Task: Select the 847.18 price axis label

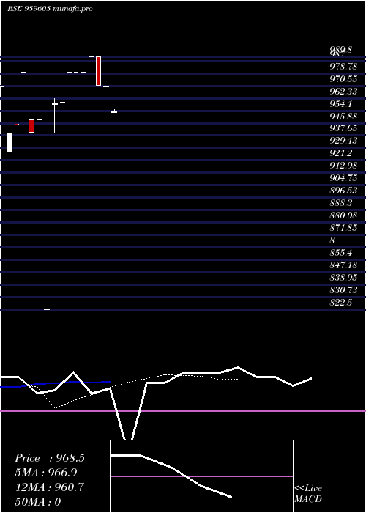Action: tap(343, 265)
